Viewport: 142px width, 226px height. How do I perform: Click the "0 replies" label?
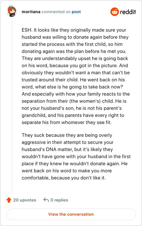click(59, 200)
